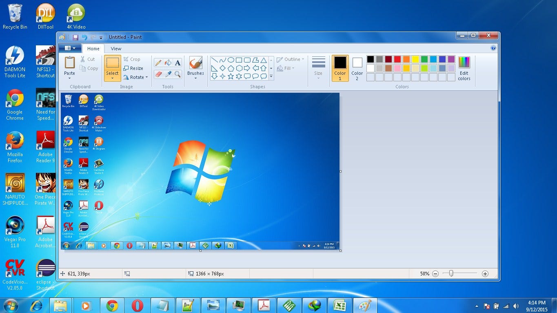This screenshot has height=313, width=557.
Task: Click the zoom slider in status bar
Action: [451, 274]
